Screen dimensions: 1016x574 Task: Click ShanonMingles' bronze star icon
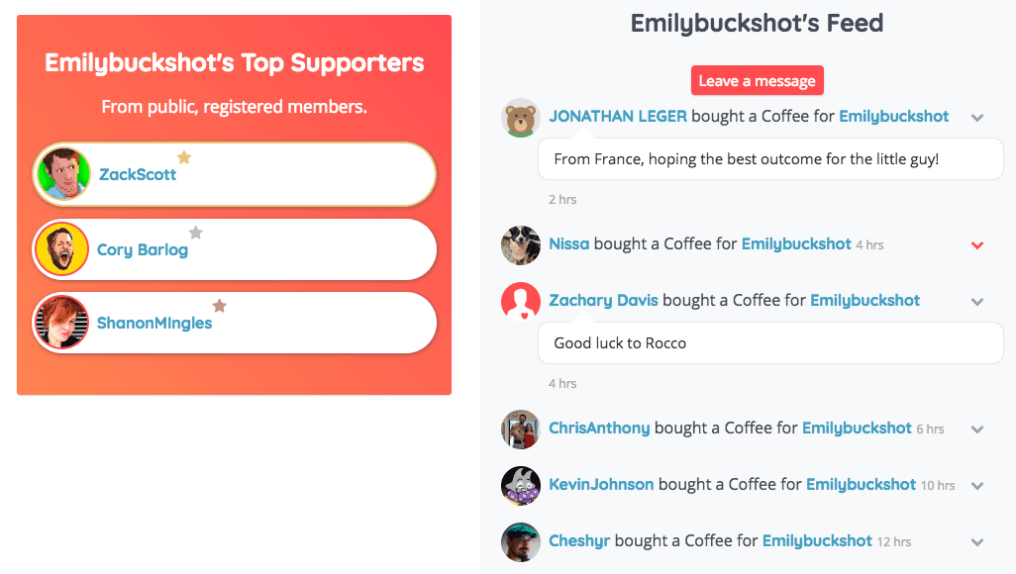(x=220, y=306)
